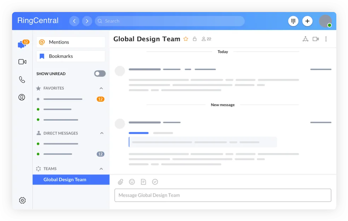Toggle the Show Unread switch

point(100,73)
